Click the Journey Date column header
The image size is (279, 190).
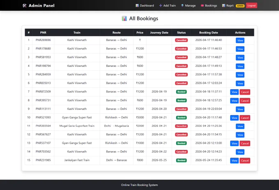pos(159,32)
